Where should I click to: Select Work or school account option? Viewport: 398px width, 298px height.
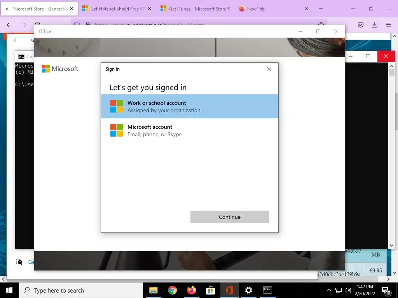(190, 106)
